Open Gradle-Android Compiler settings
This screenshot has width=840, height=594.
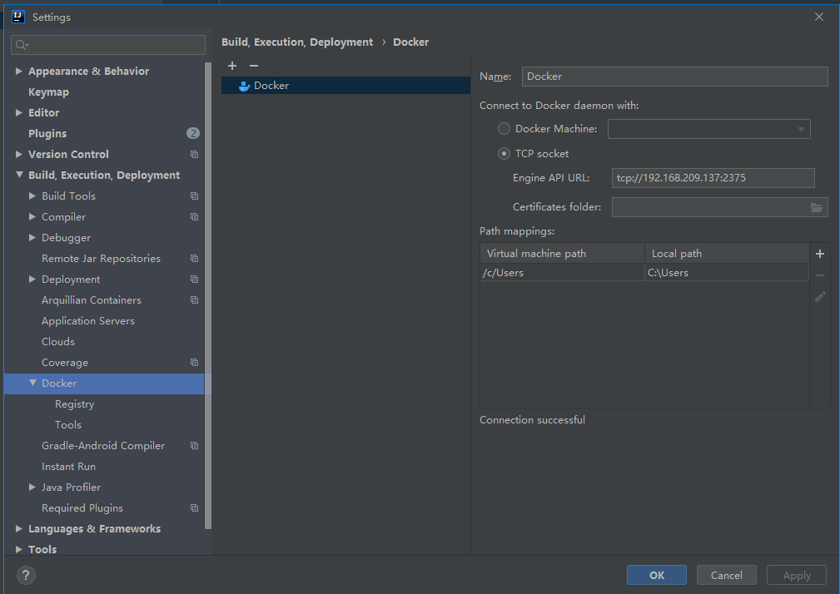(x=103, y=446)
